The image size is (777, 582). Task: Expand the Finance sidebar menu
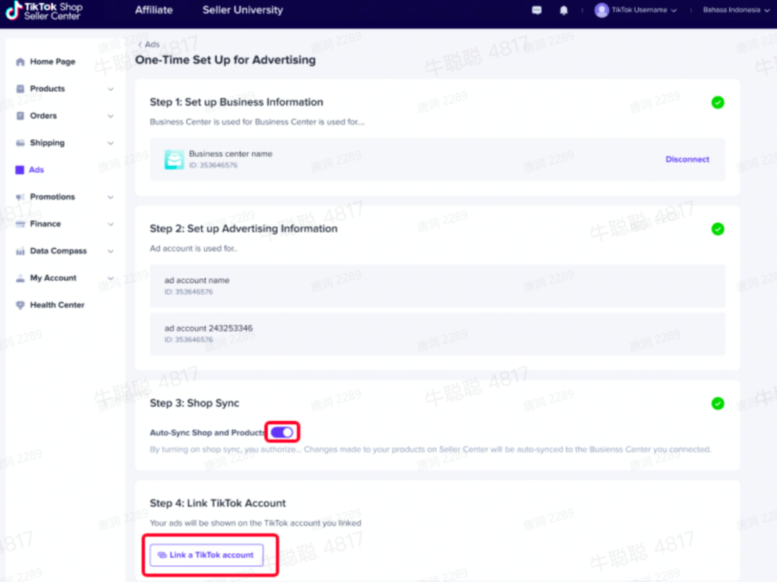coord(111,224)
